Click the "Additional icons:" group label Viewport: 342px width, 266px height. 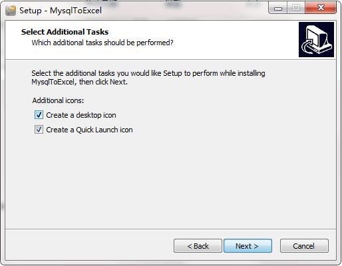[58, 100]
